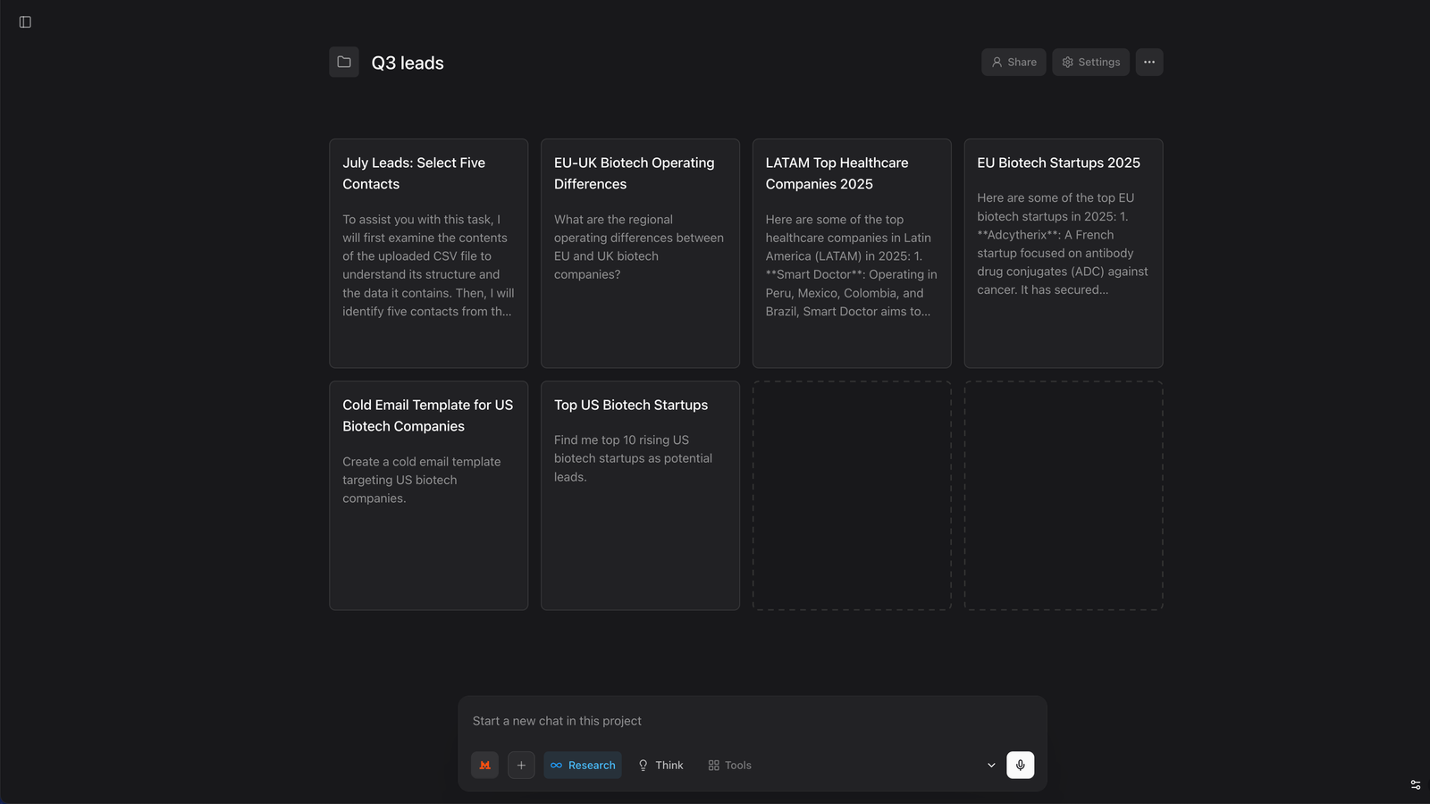The height and width of the screenshot is (804, 1430).
Task: Open the attachment plus menu
Action: [521, 765]
